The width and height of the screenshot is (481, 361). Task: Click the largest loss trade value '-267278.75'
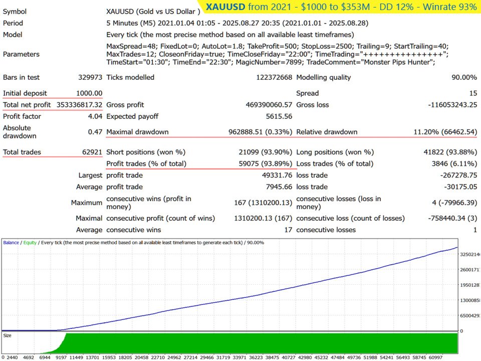(x=458, y=175)
